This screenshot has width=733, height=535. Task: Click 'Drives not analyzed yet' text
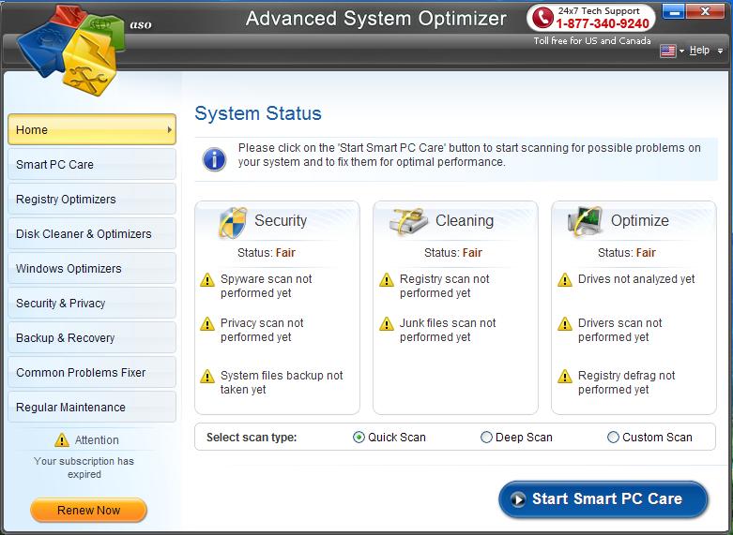(636, 279)
